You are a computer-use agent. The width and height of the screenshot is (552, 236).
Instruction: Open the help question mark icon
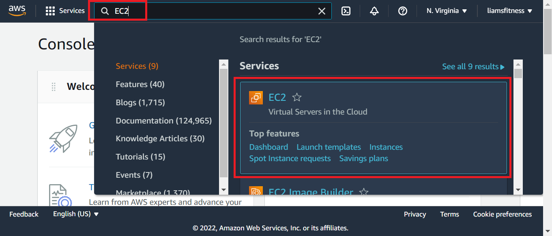coord(402,11)
